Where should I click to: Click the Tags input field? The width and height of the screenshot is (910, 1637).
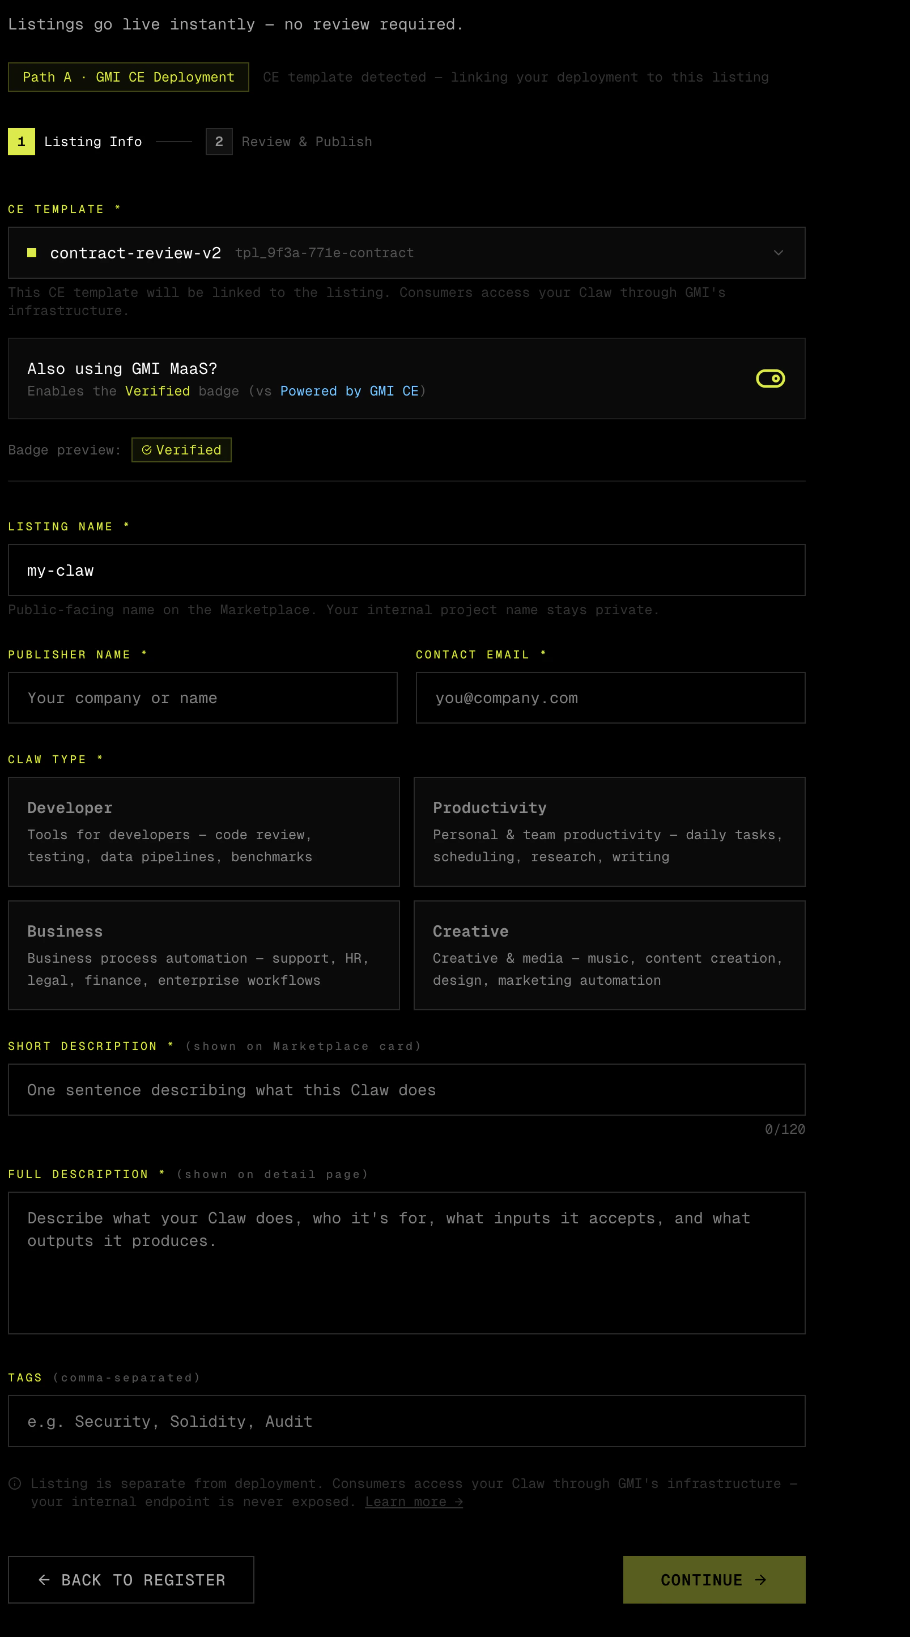point(407,1421)
